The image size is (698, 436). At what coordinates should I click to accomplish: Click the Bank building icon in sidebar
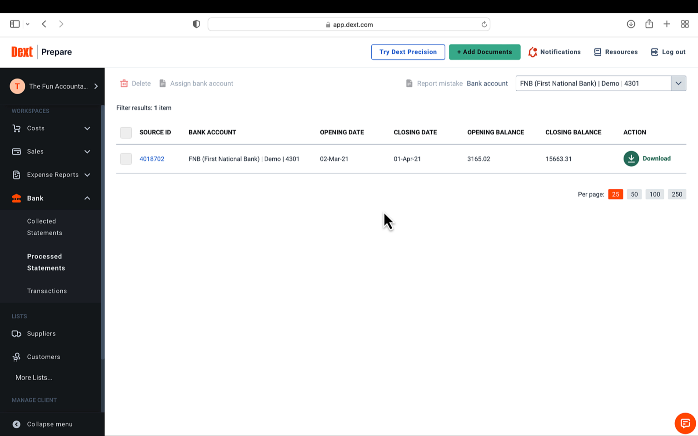pyautogui.click(x=16, y=198)
